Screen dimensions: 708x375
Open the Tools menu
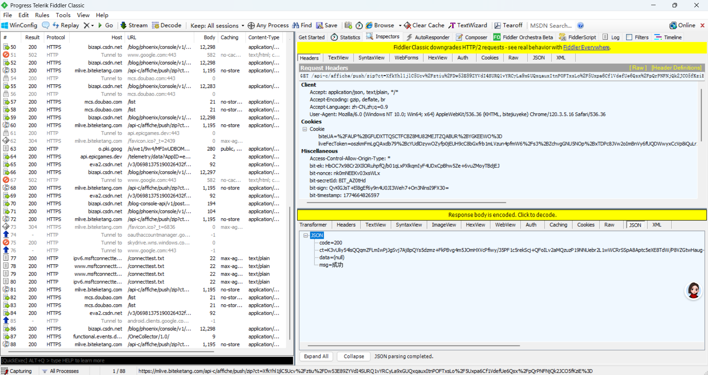[x=63, y=15]
